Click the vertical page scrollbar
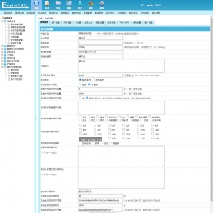Image resolution: width=213 pixels, height=213 pixels. click(211, 114)
